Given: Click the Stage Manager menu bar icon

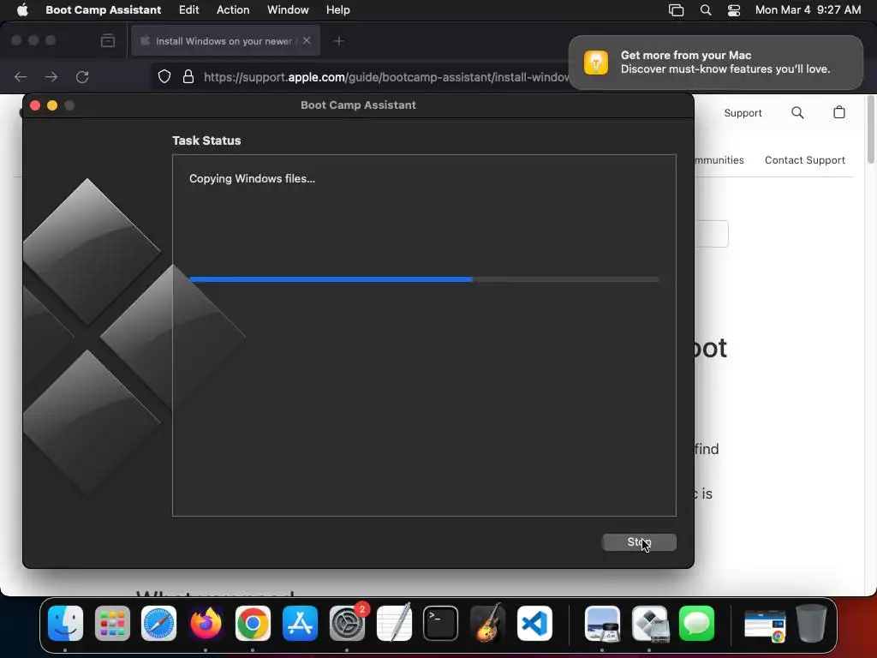Looking at the screenshot, I should coord(677,10).
